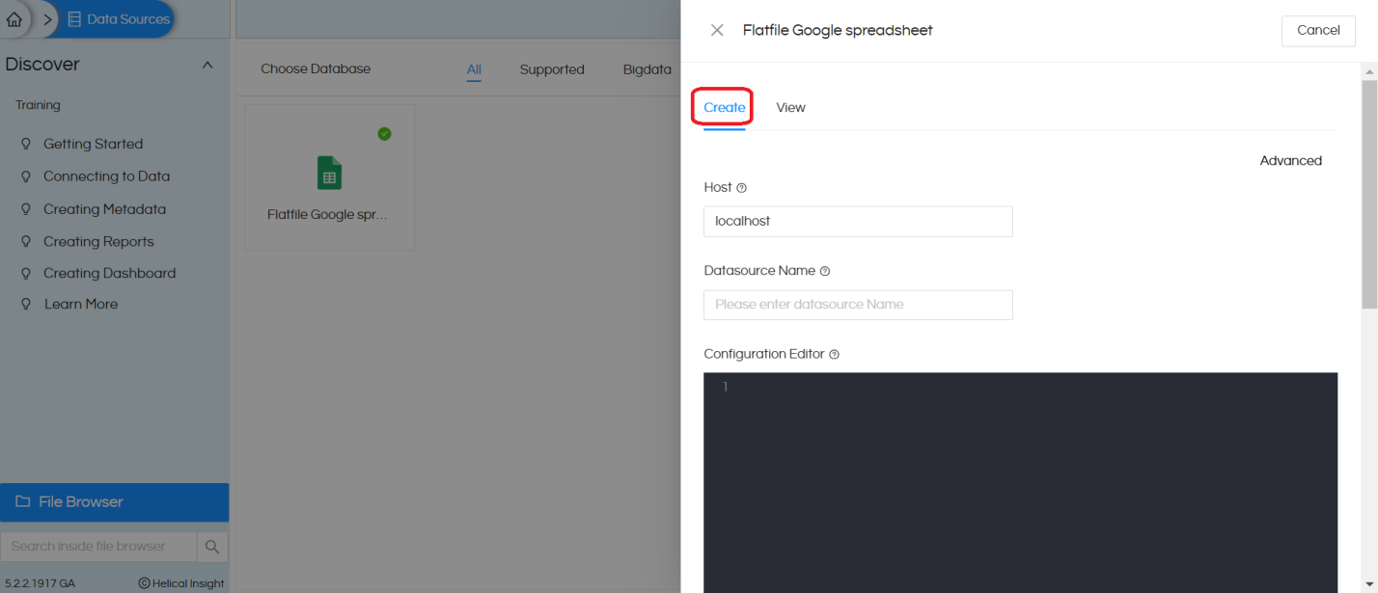
Task: Open Creating Reports training
Action: point(98,242)
